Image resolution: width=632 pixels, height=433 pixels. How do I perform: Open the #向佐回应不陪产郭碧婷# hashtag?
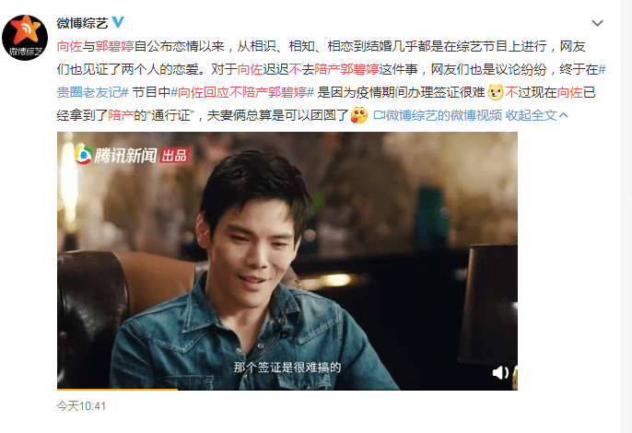coord(242,92)
